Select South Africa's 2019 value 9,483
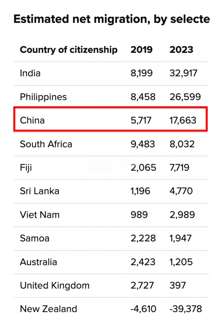This screenshot has height=328, width=220. coord(143,144)
